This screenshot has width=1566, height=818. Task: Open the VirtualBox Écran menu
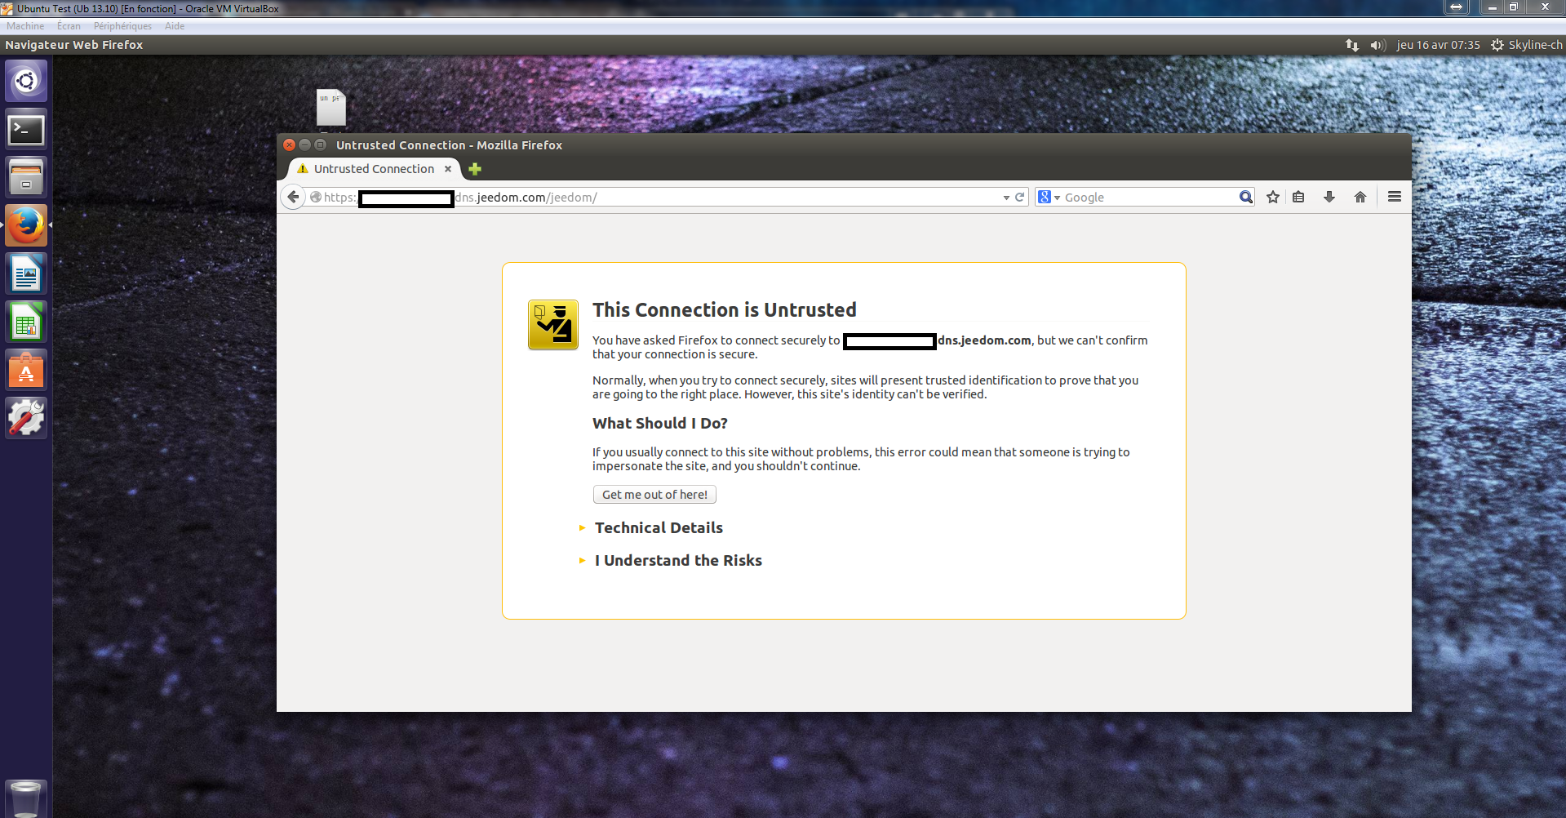[69, 26]
